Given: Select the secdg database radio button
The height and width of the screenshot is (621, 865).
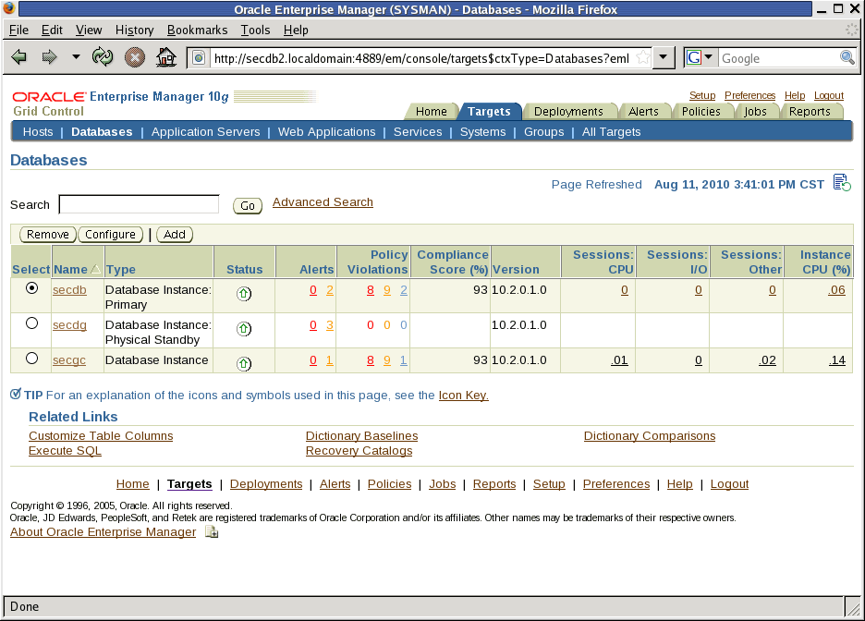Looking at the screenshot, I should (x=32, y=323).
